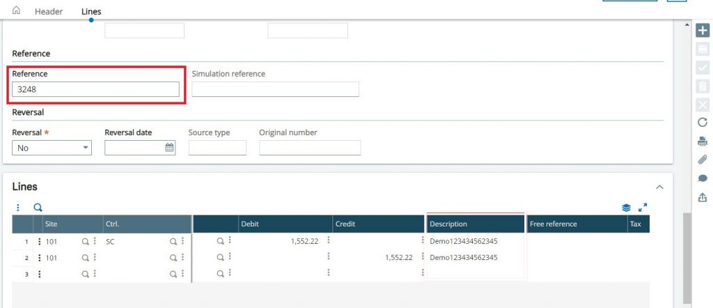Viewport: 713px width, 308px height.
Task: Click the Description column header
Action: tap(476, 224)
